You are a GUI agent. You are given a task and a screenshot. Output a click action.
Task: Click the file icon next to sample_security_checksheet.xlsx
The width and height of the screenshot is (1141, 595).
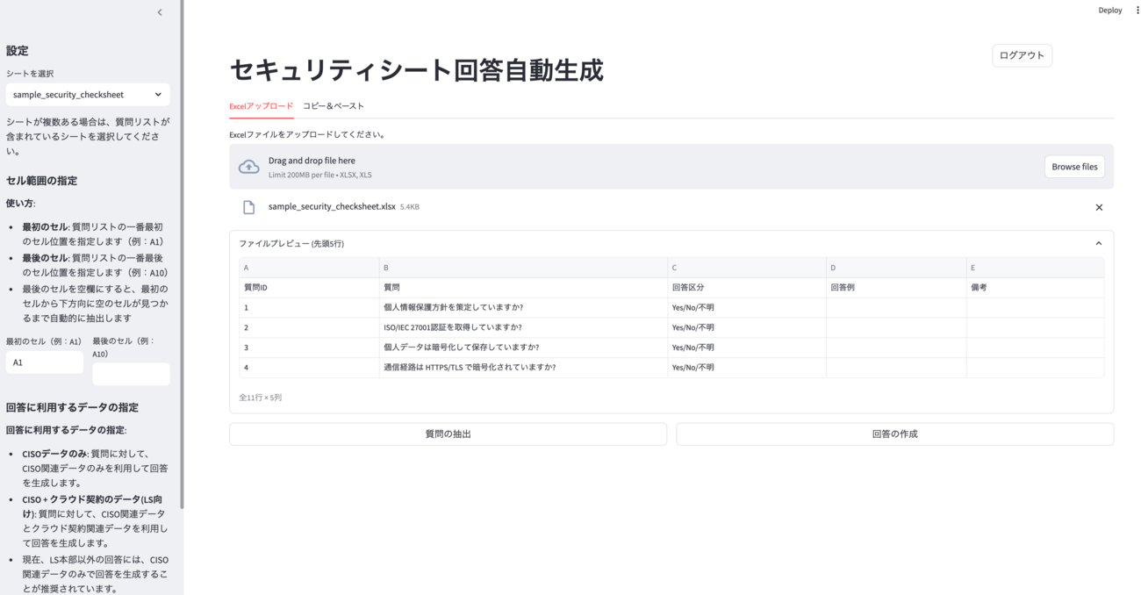point(249,206)
